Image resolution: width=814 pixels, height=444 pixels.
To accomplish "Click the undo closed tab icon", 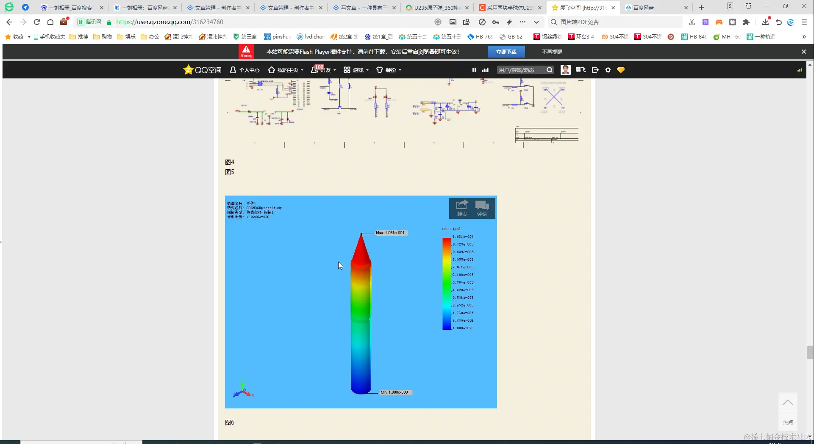I will tap(778, 22).
